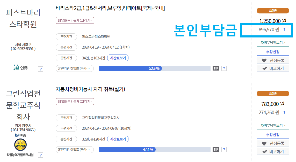Open the TIP help icon for 자동차정비 employment rate
Viewport: 296px width, 162px height.
click(x=216, y=149)
